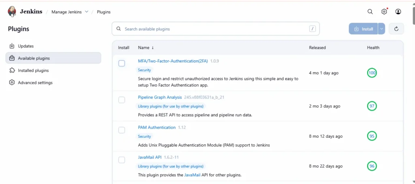Screen dimensions: 415x184
Task: Open the JavaMail API plugin link
Action: point(150,157)
